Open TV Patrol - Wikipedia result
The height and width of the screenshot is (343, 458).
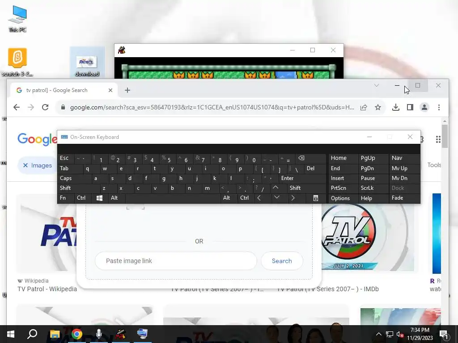pos(47,289)
